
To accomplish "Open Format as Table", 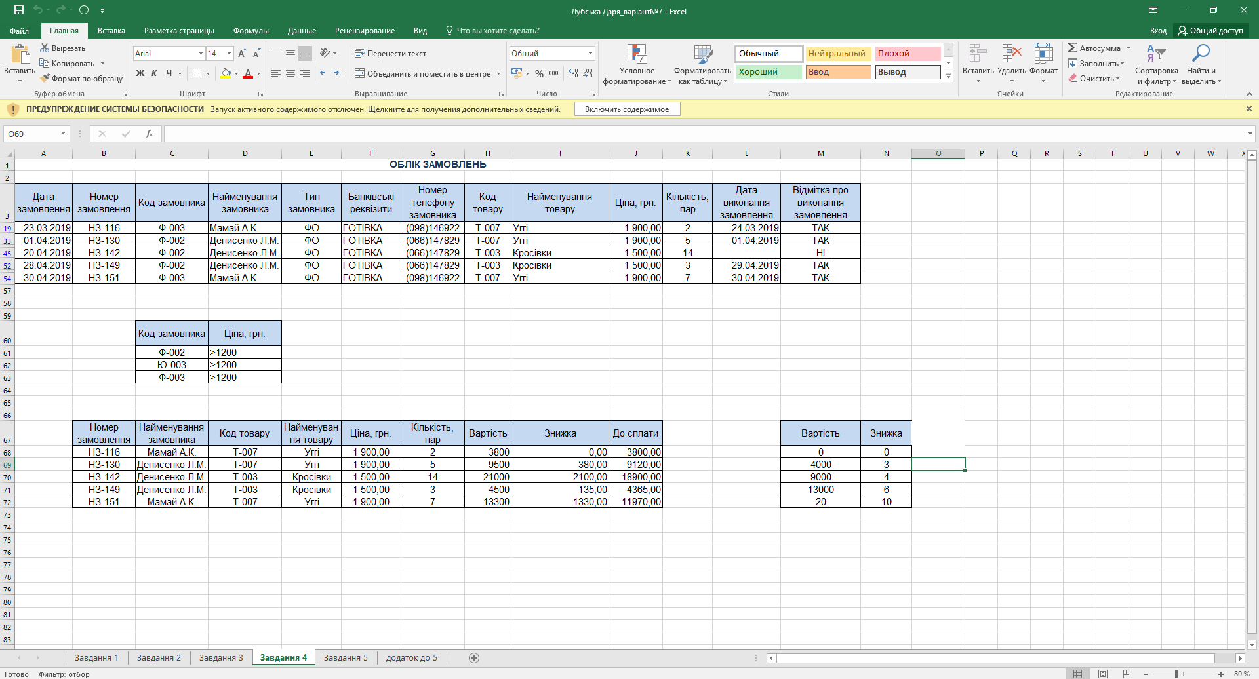I will 703,65.
